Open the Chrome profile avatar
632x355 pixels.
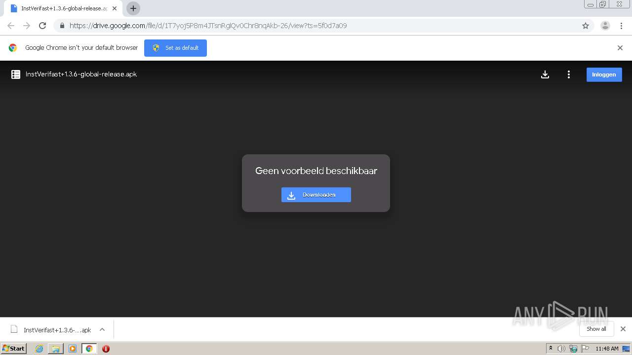click(x=605, y=26)
